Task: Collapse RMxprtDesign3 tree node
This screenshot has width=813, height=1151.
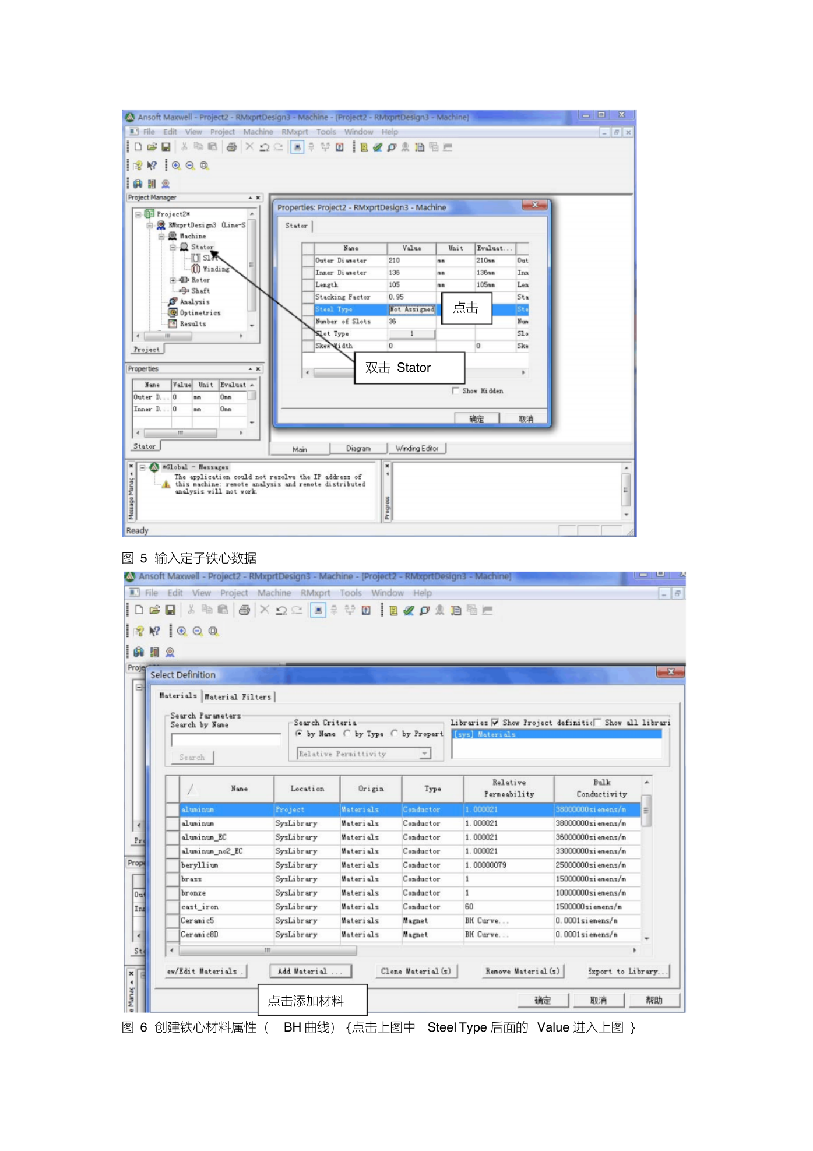Action: pyautogui.click(x=150, y=225)
